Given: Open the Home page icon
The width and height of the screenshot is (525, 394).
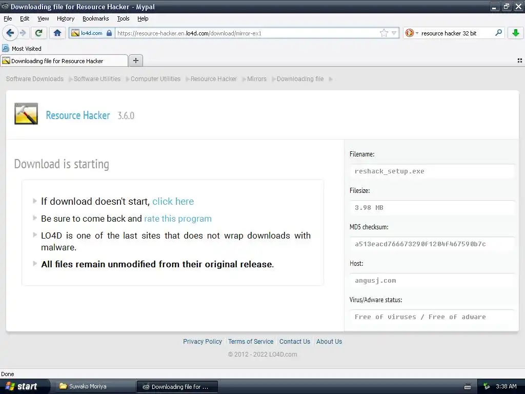Looking at the screenshot, I should click(x=57, y=33).
